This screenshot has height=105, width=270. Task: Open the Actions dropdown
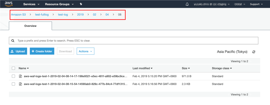85,51
